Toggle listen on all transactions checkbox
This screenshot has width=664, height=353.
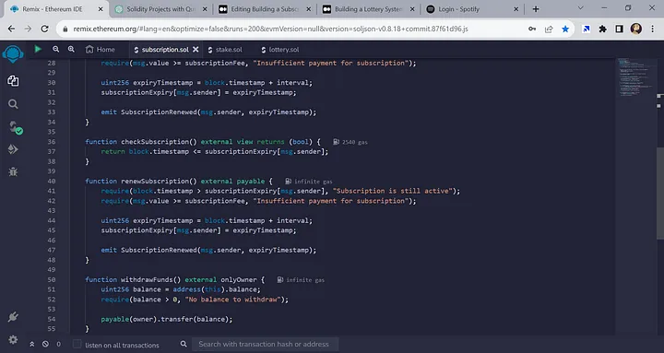click(77, 344)
